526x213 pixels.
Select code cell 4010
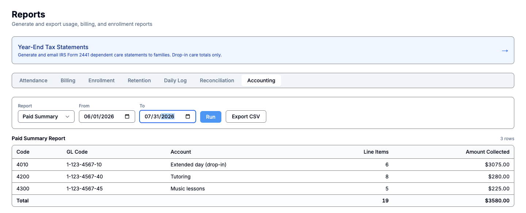tap(22, 165)
